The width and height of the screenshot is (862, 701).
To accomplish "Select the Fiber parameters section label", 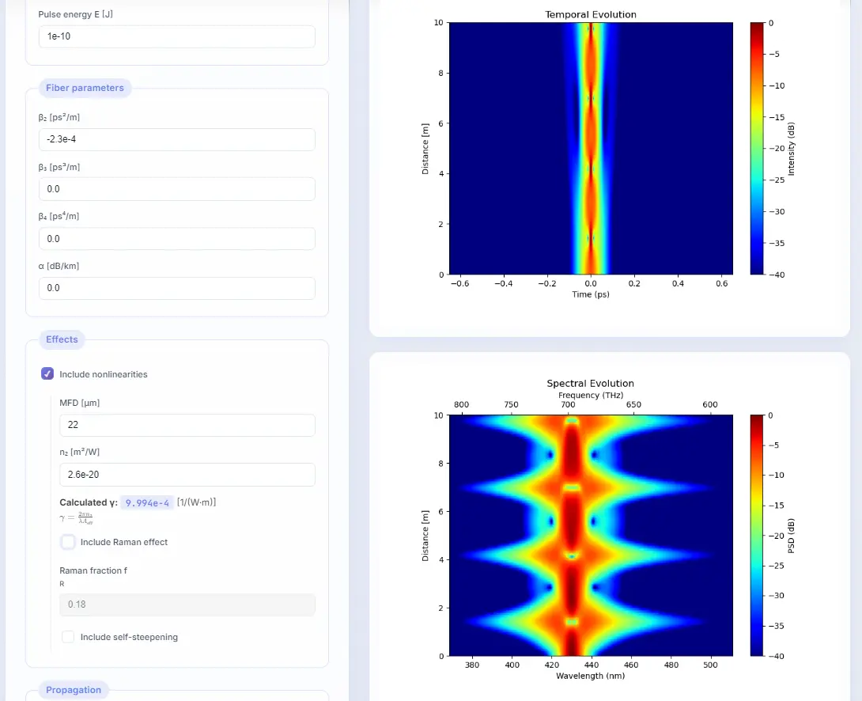I will click(x=85, y=88).
